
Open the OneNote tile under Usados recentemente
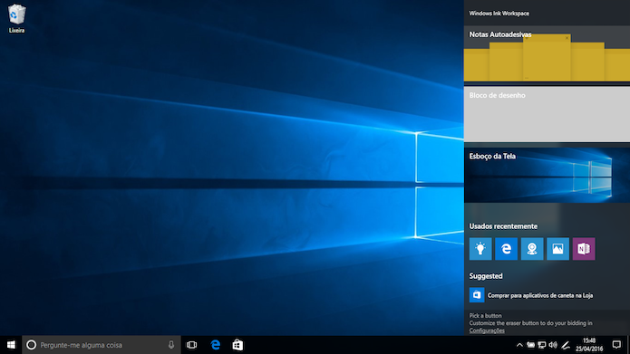coord(584,249)
